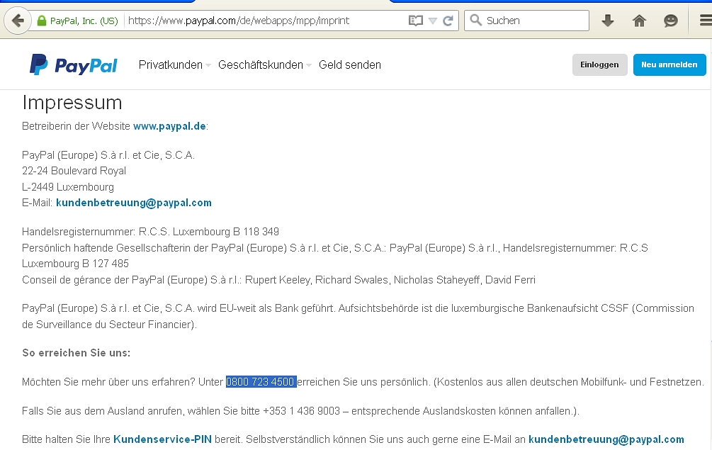Click 'So erreichen Sie uns:' heading

point(77,353)
